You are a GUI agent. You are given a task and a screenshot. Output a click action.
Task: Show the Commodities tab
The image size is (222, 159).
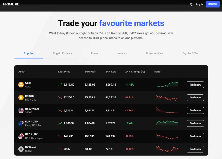tap(154, 53)
